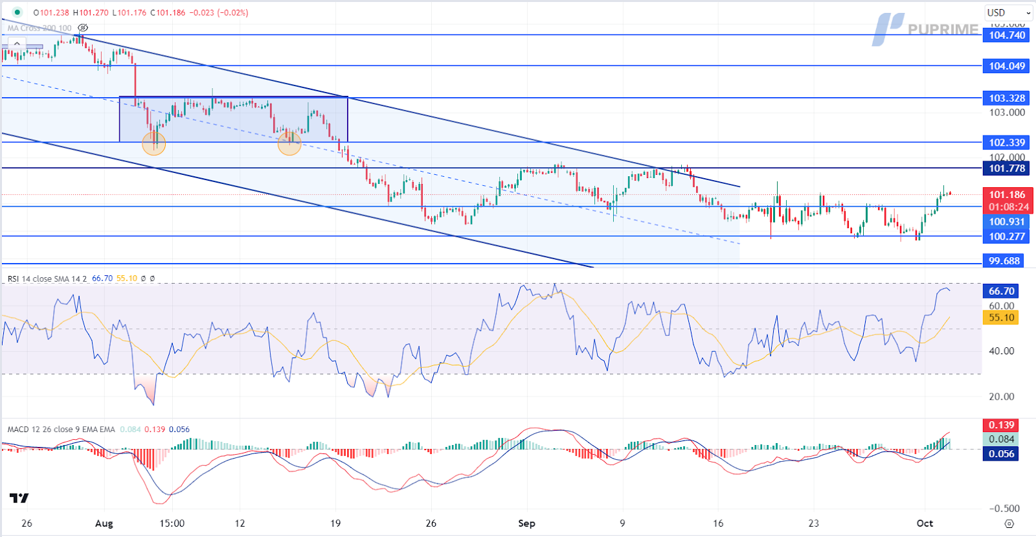Click the RSI legend value 66.70

tap(102, 279)
